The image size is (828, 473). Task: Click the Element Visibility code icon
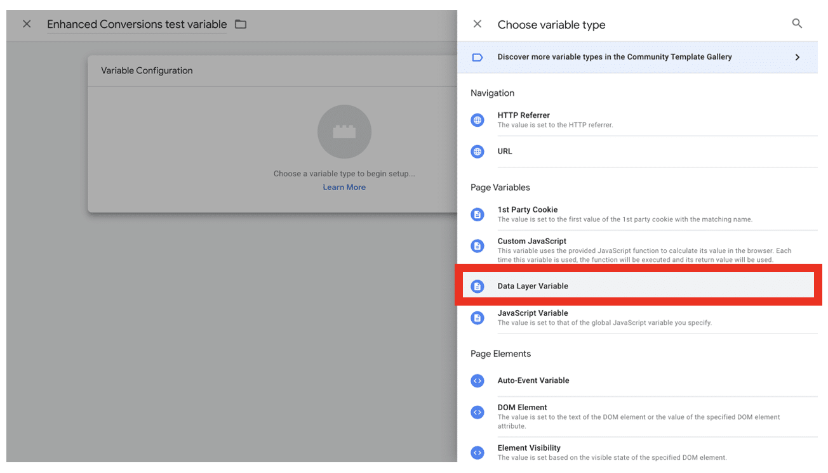point(477,452)
